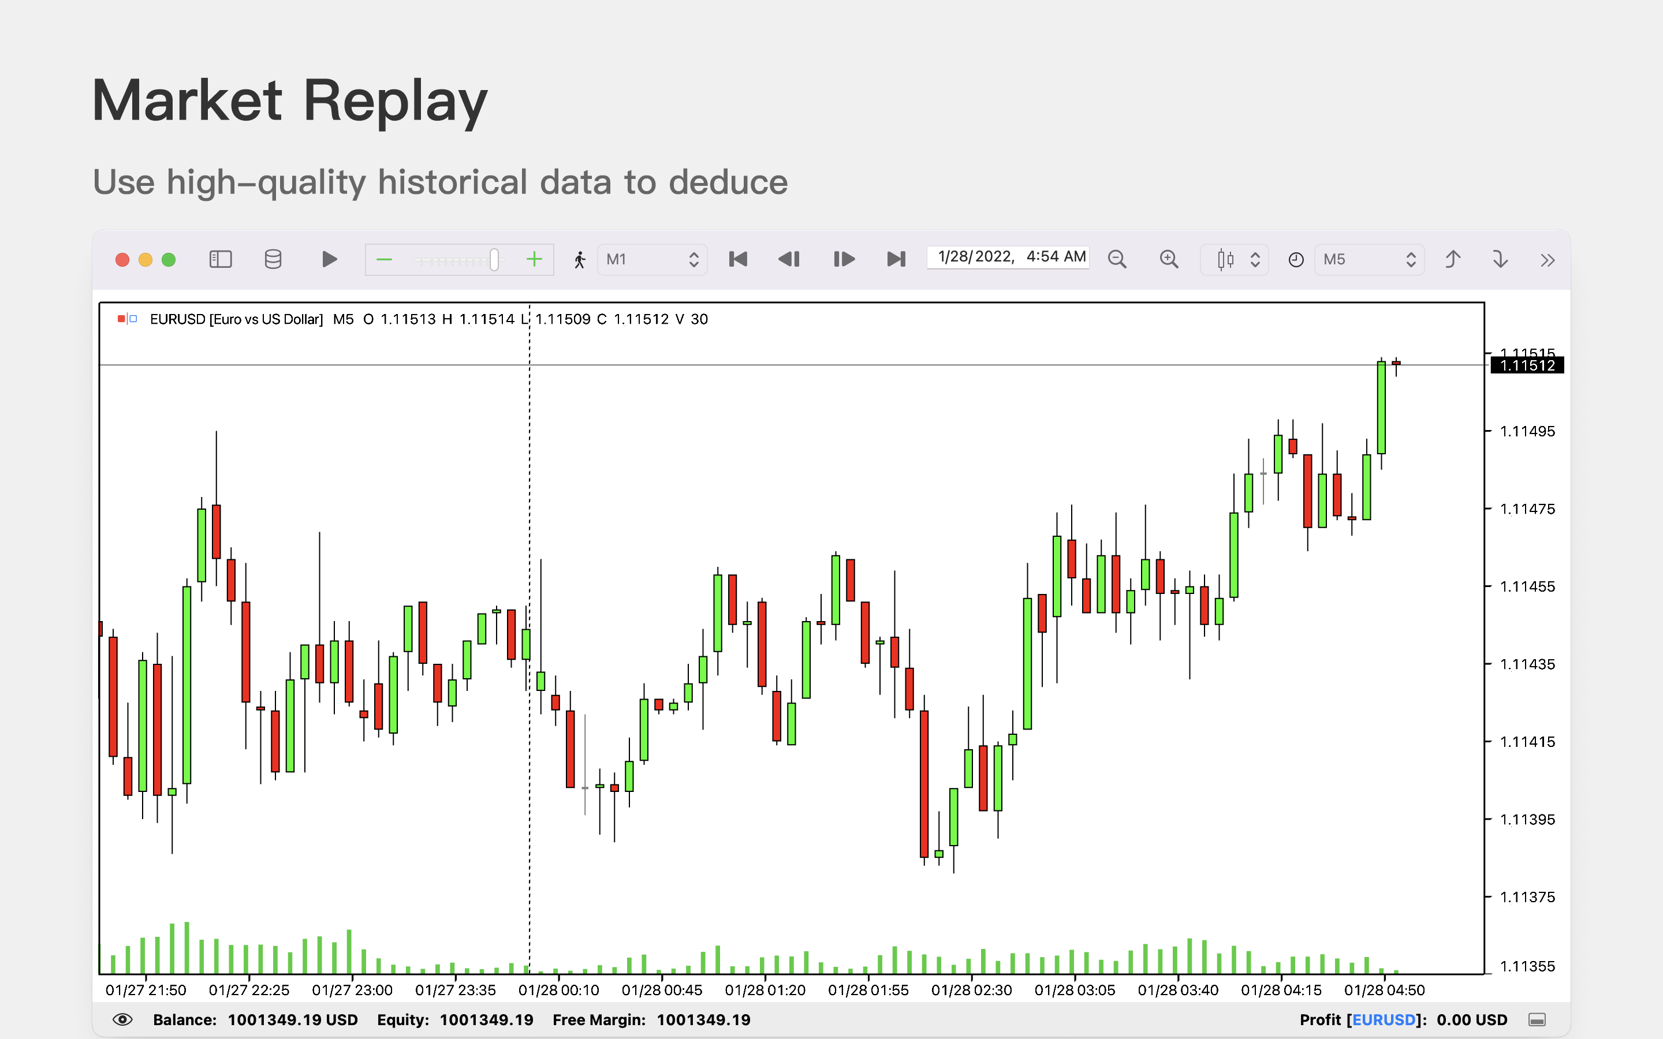
Task: Click the 1.11475 price axis label
Action: 1527,509
